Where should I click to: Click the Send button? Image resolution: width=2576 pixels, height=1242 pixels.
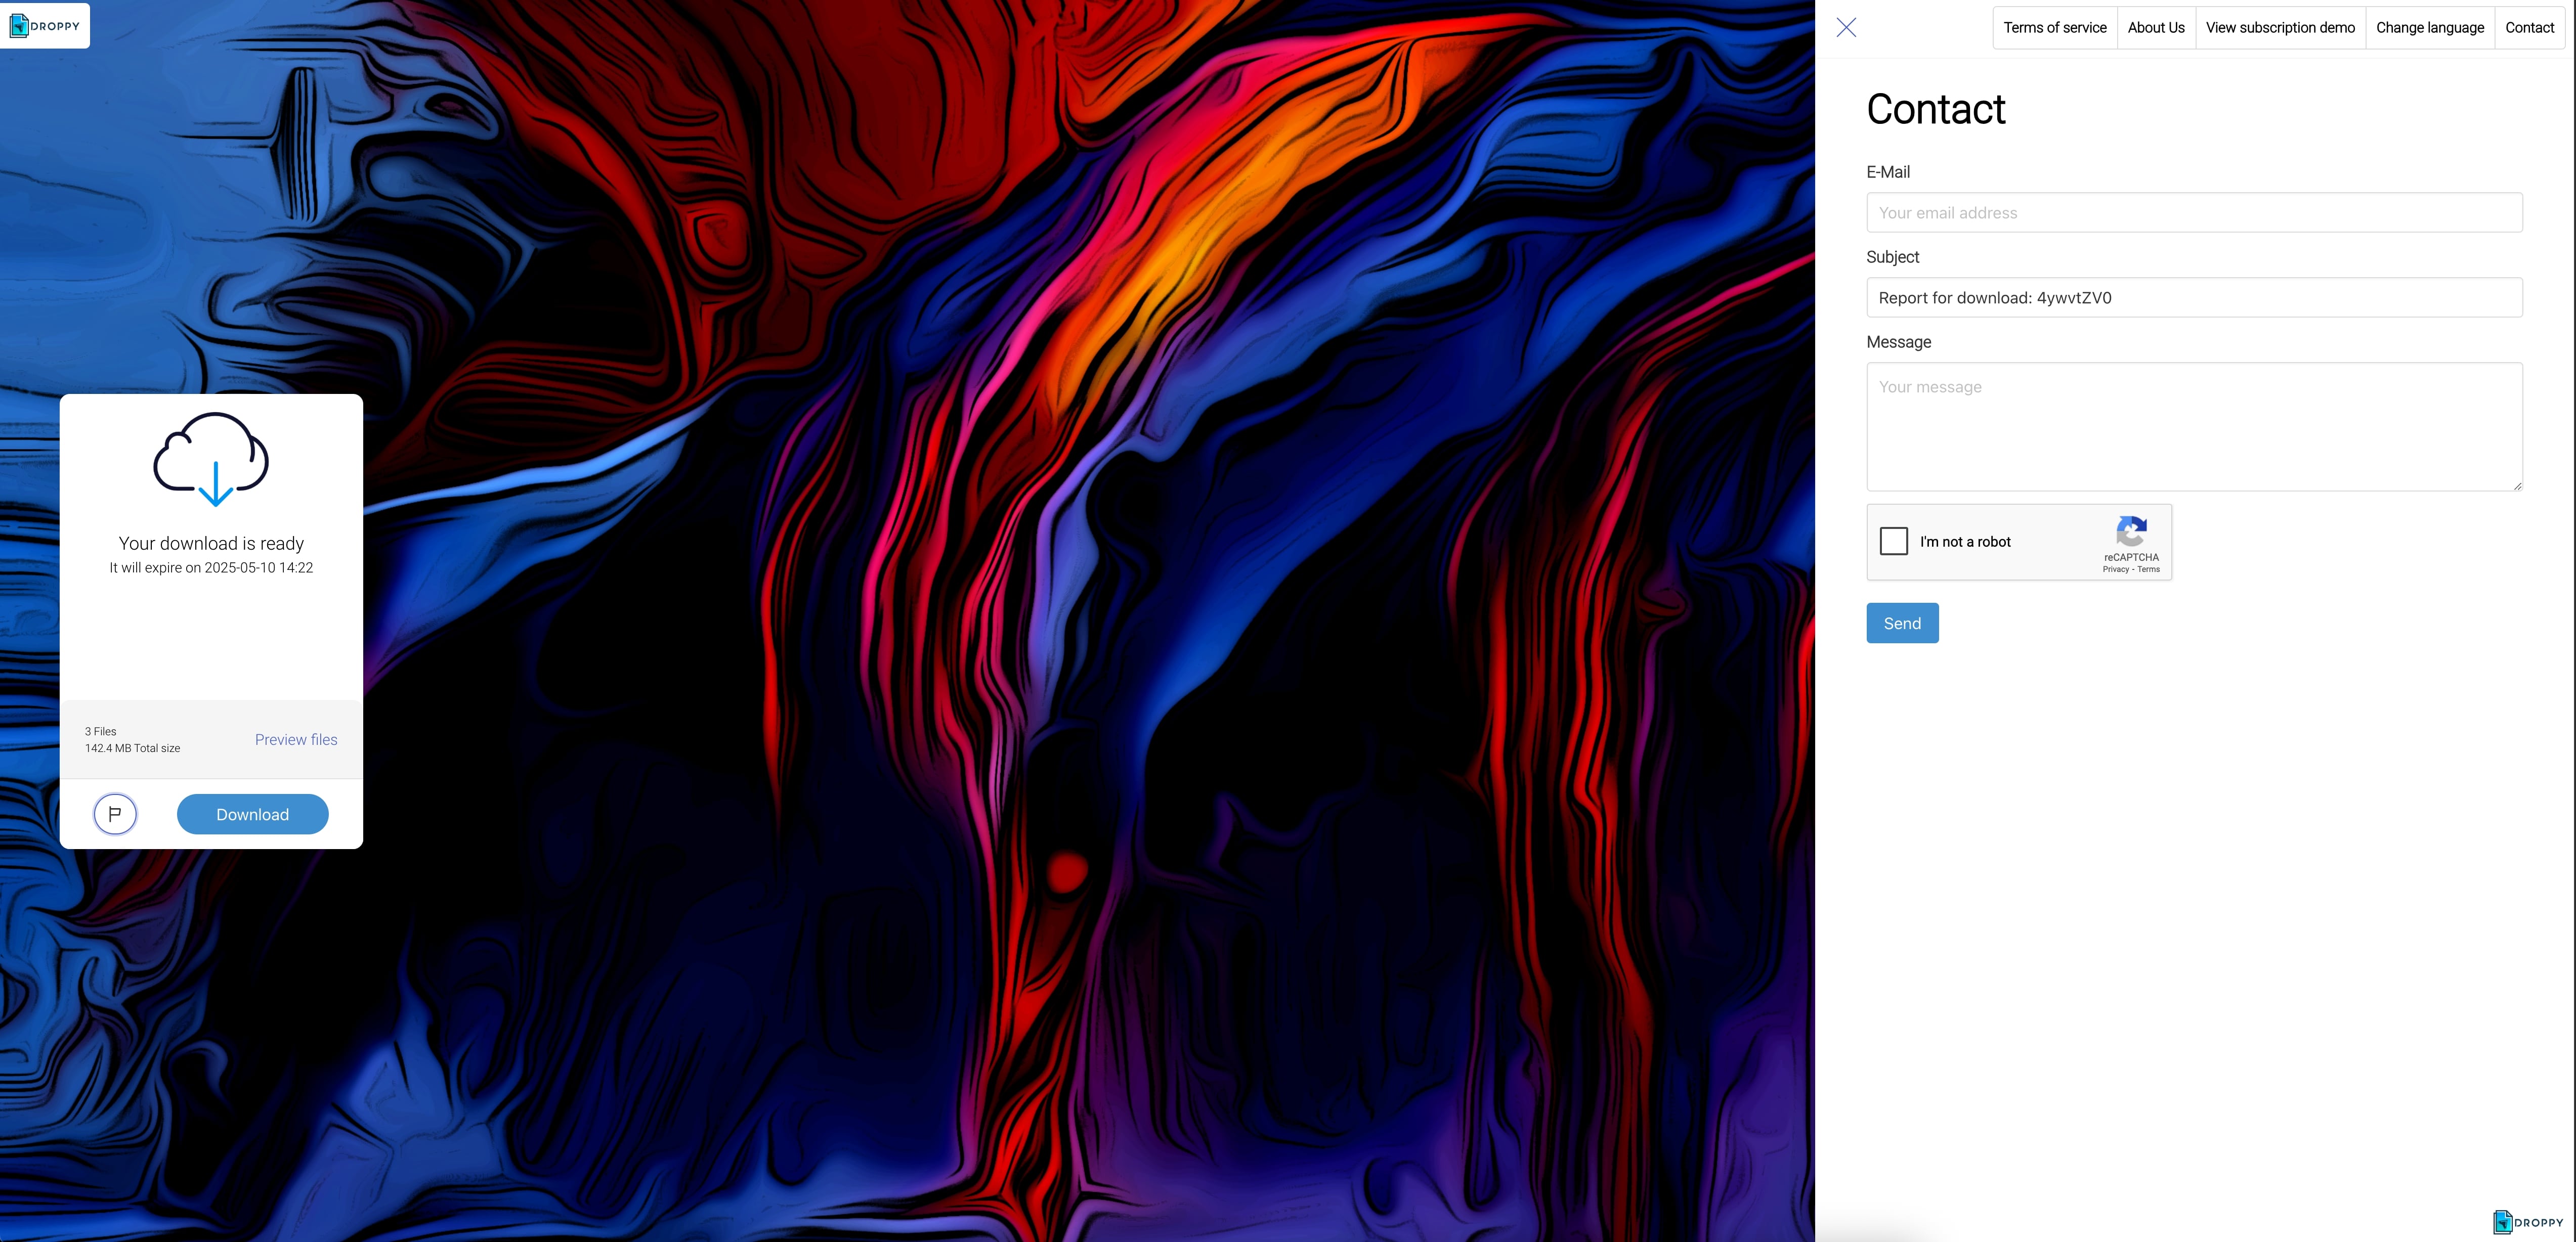1902,623
